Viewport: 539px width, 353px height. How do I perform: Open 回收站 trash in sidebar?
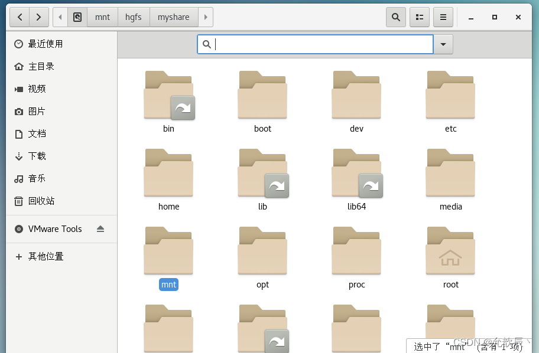click(x=61, y=201)
